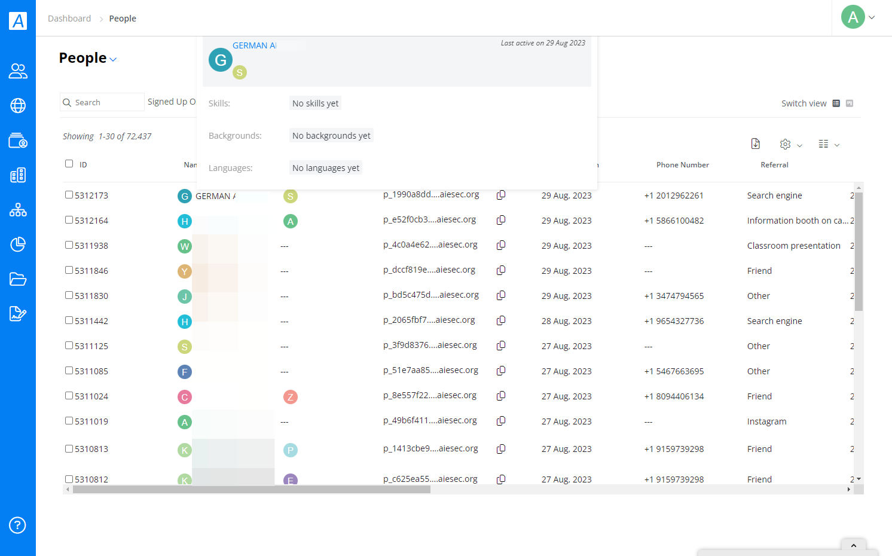
Task: Switch to the board view icon
Action: (850, 103)
